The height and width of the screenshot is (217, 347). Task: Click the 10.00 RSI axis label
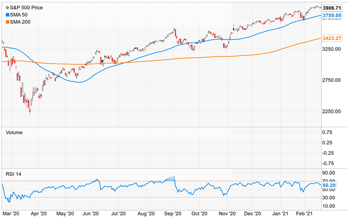pyautogui.click(x=329, y=206)
